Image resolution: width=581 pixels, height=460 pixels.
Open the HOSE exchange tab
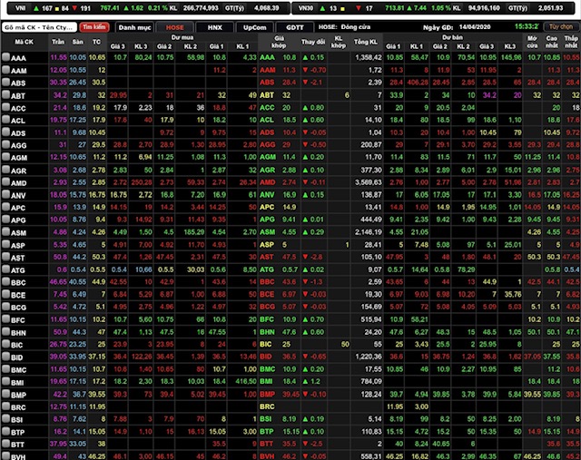(174, 27)
